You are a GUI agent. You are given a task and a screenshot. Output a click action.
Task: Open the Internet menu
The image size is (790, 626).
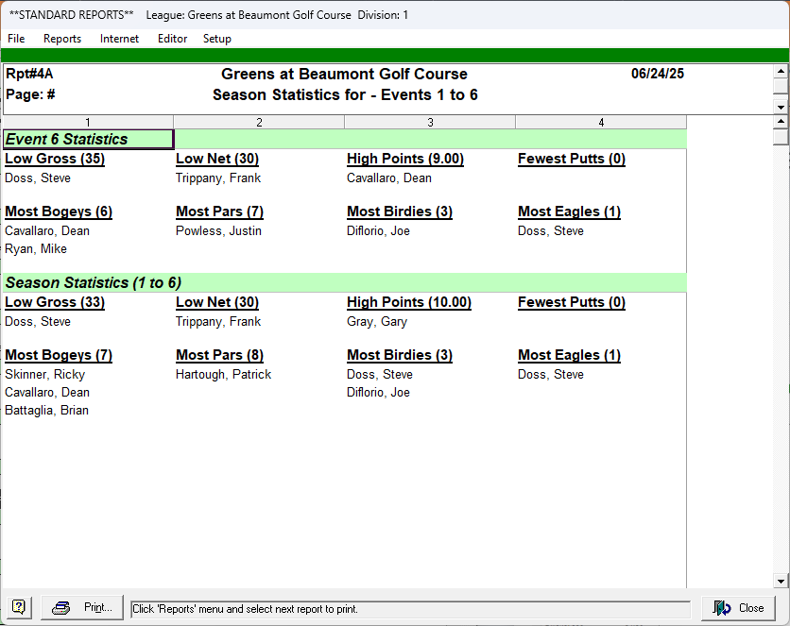pos(119,39)
